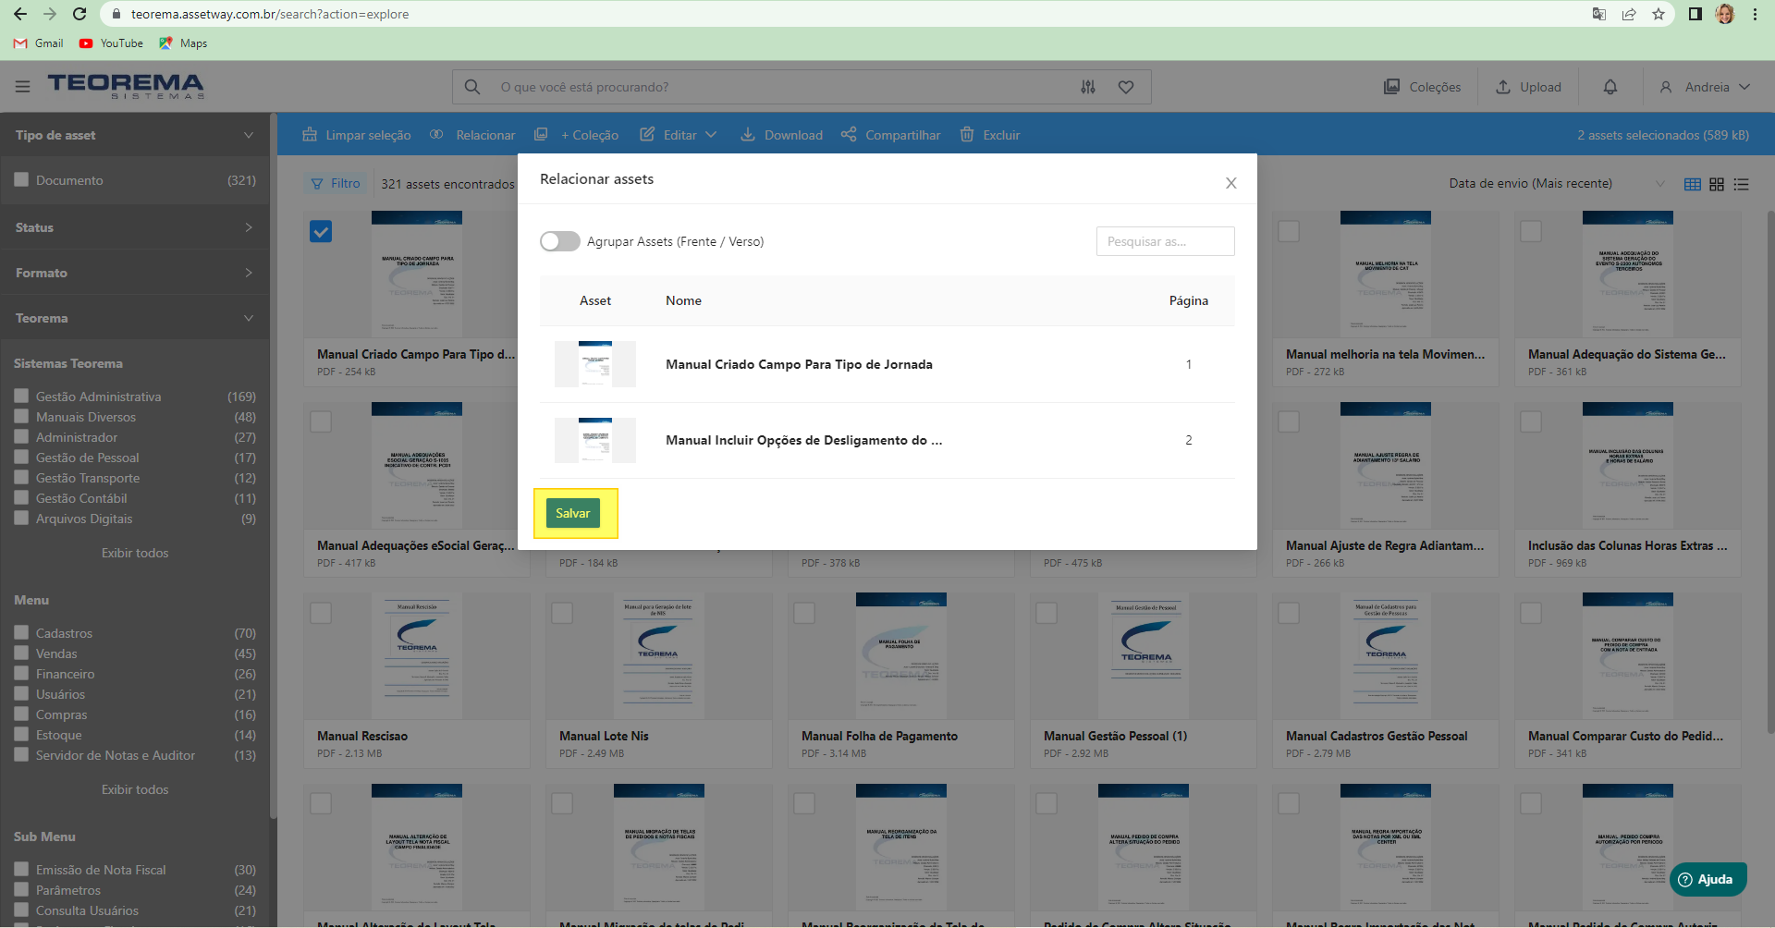This screenshot has width=1775, height=928.
Task: Check the Financeiro filter checkbox
Action: tap(21, 673)
